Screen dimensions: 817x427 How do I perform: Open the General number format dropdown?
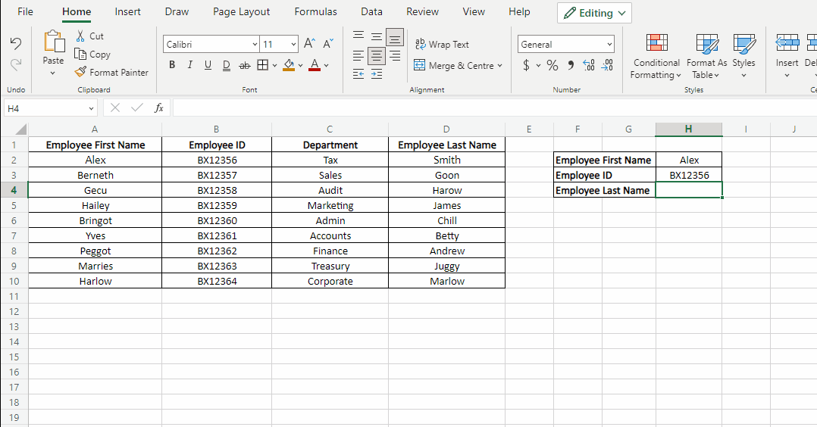coord(609,44)
